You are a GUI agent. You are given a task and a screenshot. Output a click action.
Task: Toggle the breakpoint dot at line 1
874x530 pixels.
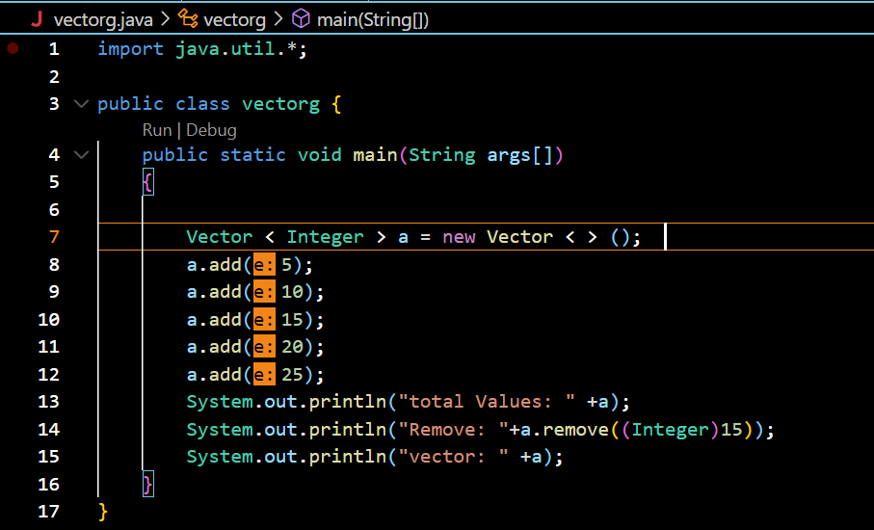click(x=13, y=49)
